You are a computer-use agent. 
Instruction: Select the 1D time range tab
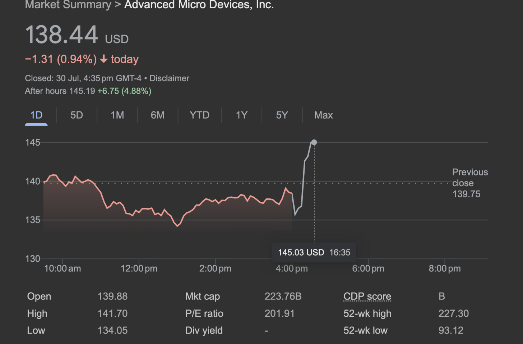click(x=36, y=115)
